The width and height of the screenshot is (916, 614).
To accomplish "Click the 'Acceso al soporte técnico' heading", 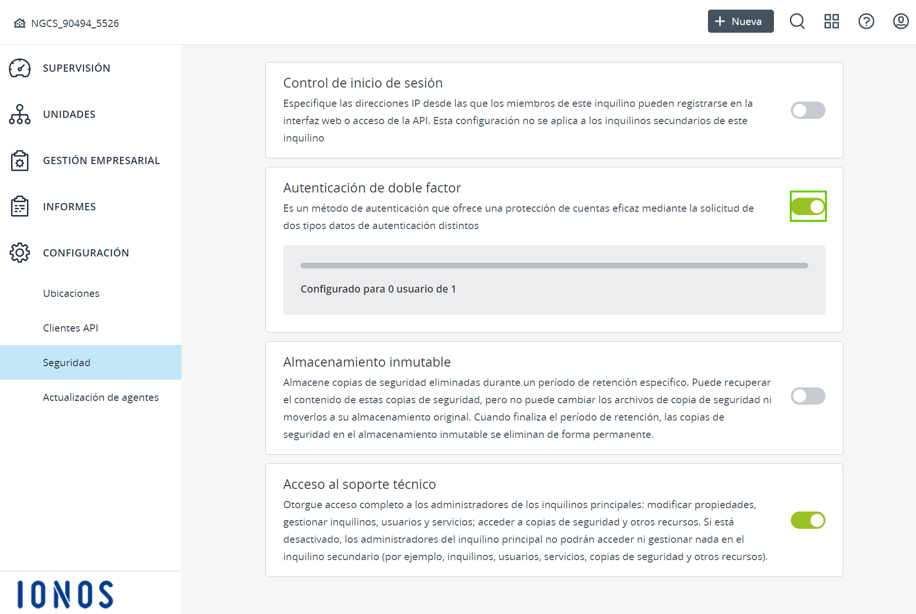I will click(360, 484).
